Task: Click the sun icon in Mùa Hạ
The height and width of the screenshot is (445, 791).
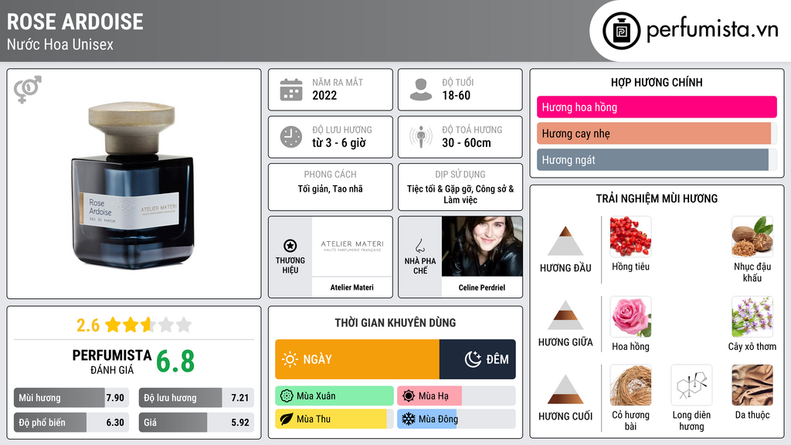Action: tap(409, 396)
